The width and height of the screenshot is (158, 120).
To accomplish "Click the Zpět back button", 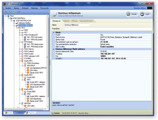I will pos(145,14).
